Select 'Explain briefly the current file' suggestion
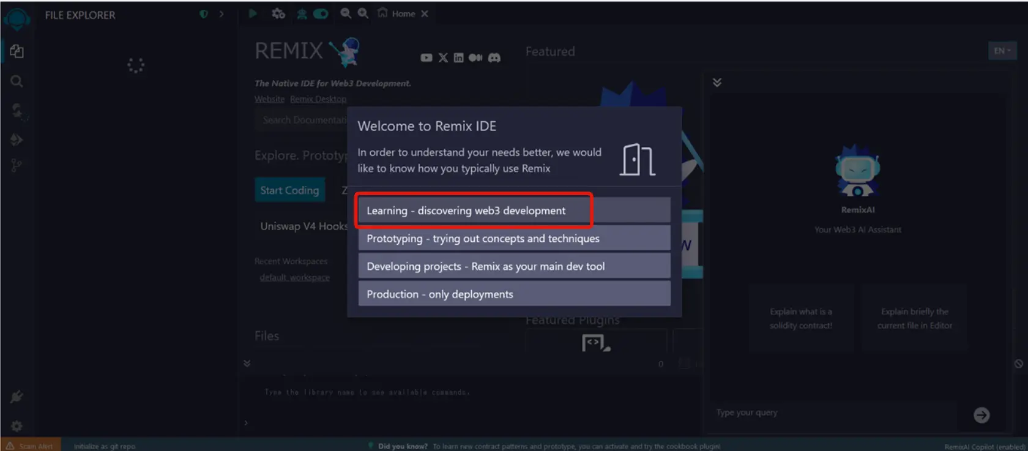Viewport: 1028px width, 451px height. (x=915, y=318)
